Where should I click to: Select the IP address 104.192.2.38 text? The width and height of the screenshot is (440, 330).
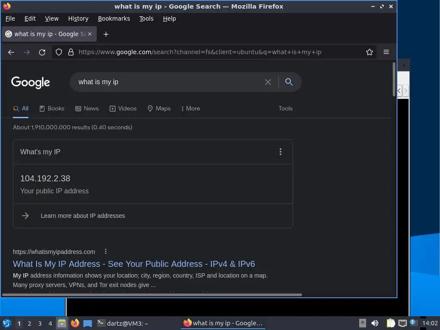(x=45, y=178)
